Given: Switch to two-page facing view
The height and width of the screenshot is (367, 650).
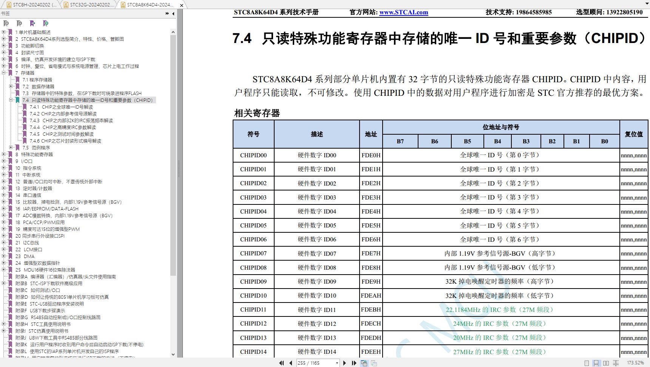Looking at the screenshot, I should click(x=606, y=363).
